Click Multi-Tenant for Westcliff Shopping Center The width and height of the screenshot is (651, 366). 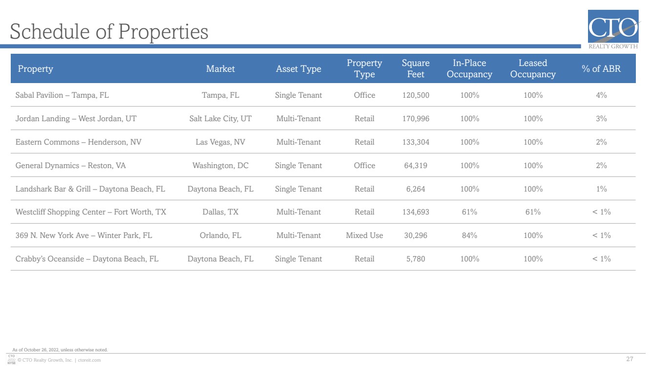(298, 212)
